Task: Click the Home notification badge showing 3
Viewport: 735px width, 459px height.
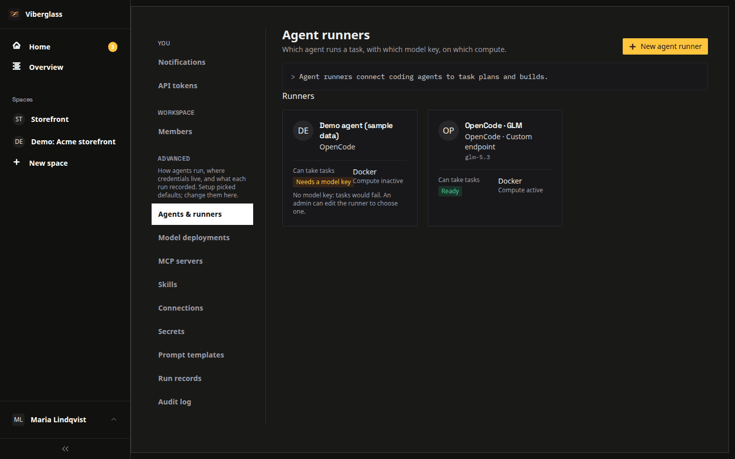Action: point(113,47)
